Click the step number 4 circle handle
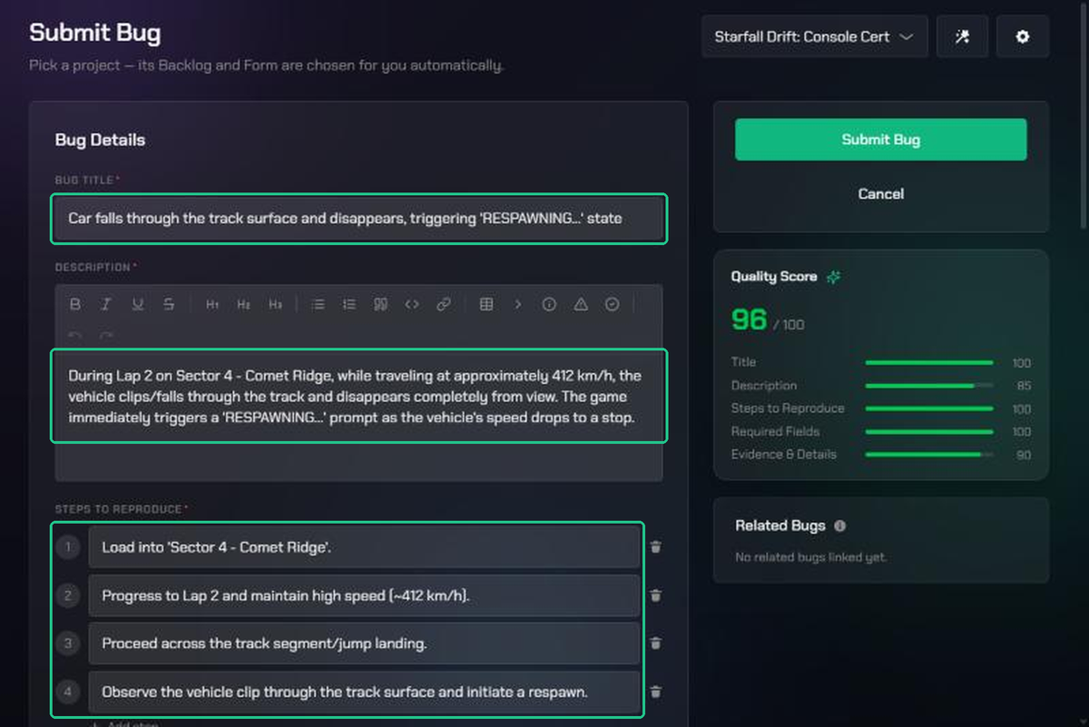The width and height of the screenshot is (1089, 727). coord(68,692)
